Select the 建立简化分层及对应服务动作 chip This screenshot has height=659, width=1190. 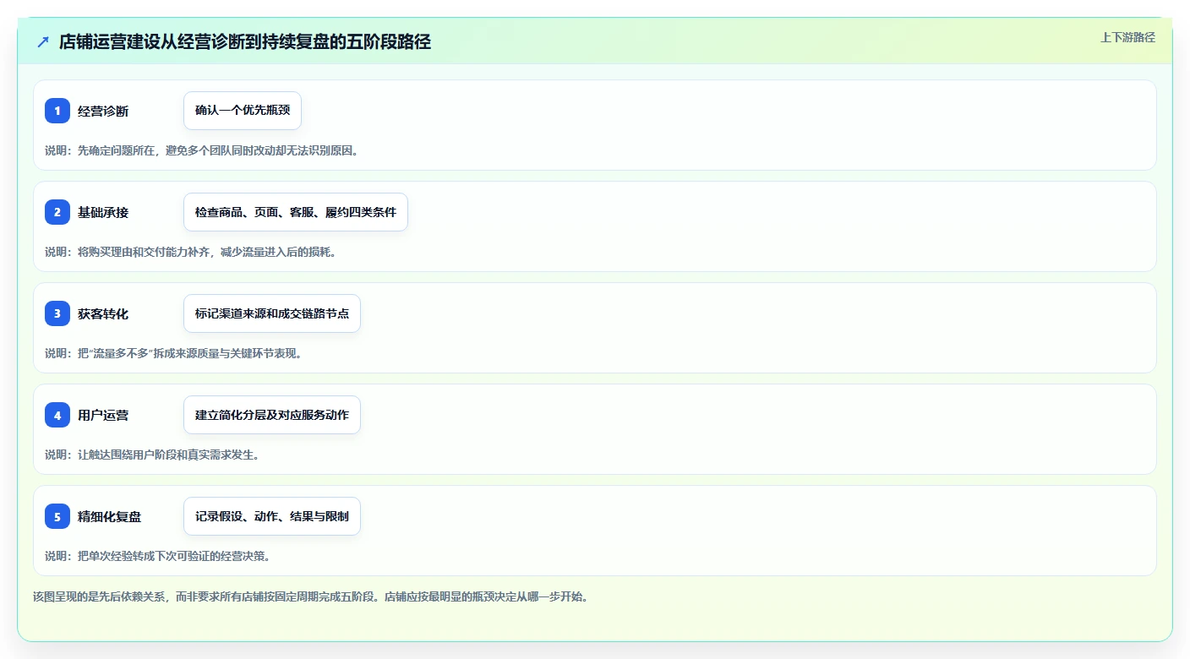point(272,415)
